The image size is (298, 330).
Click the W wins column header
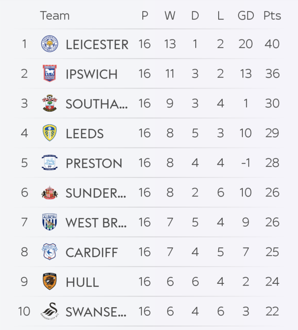[x=170, y=16]
